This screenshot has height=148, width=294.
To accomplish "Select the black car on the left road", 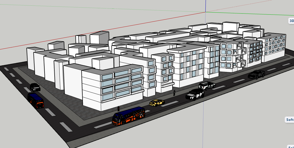I will [35, 87].
